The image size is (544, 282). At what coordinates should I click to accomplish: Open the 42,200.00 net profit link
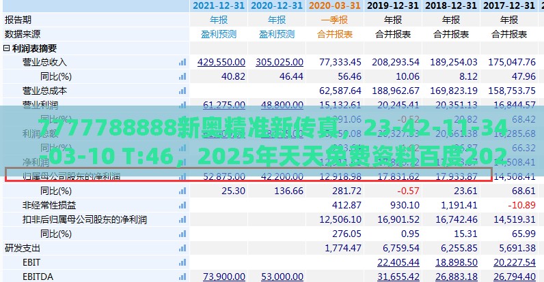tap(282, 176)
